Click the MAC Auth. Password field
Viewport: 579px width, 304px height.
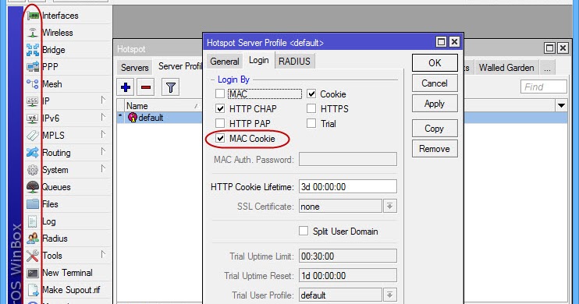(x=348, y=159)
